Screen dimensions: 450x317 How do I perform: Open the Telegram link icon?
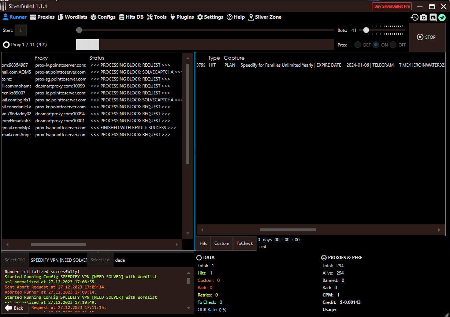point(442,17)
